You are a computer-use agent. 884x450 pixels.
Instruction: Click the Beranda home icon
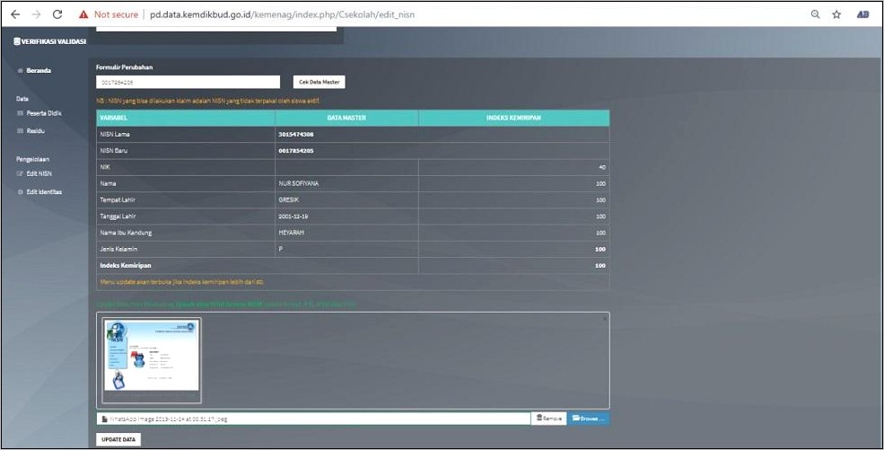click(x=21, y=70)
